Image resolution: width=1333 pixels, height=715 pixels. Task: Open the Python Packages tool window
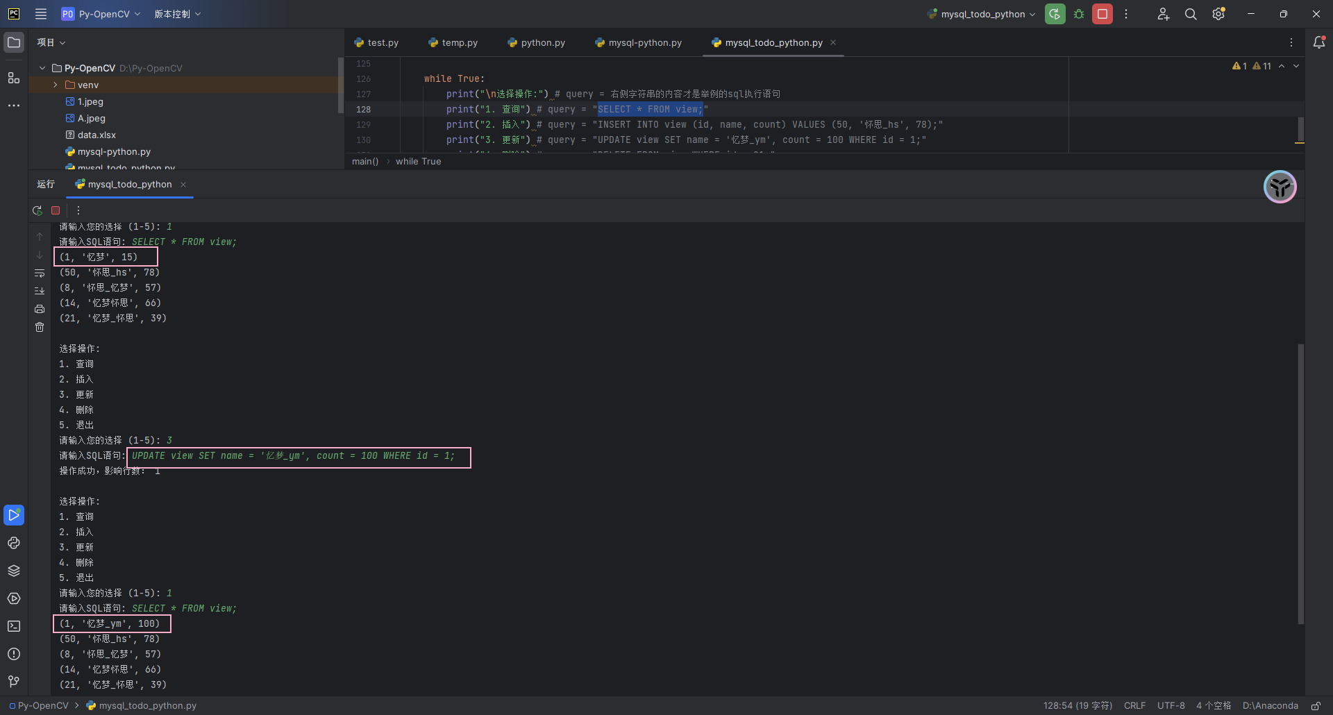14,570
